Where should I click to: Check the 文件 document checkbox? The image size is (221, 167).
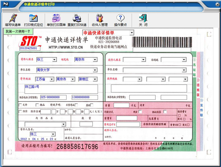(x=20, y=105)
